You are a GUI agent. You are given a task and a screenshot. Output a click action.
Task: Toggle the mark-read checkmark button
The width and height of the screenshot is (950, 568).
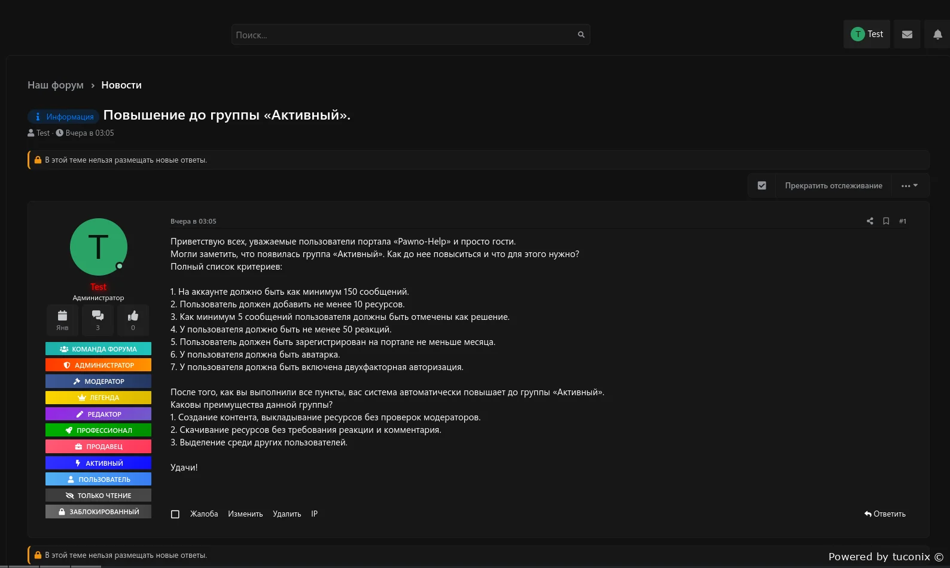pos(762,185)
